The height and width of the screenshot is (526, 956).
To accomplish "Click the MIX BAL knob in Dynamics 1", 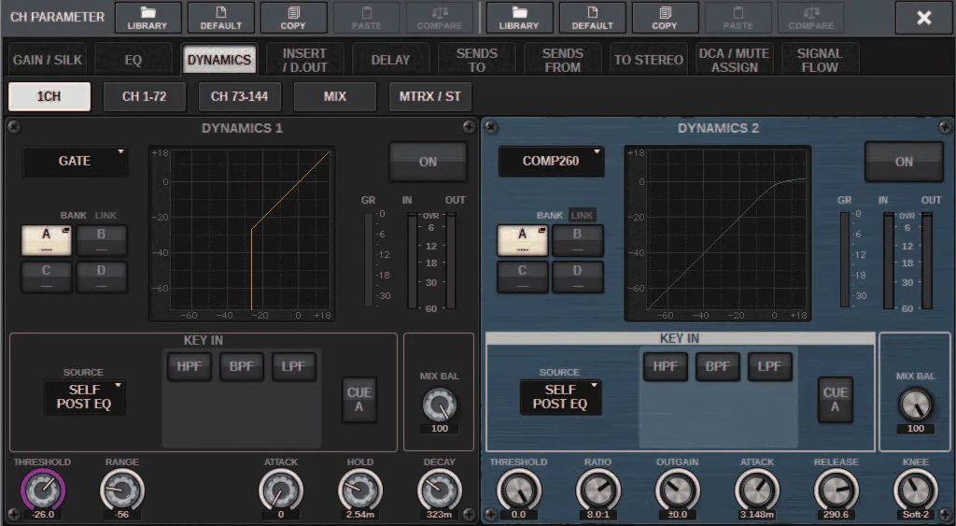I will (x=439, y=405).
